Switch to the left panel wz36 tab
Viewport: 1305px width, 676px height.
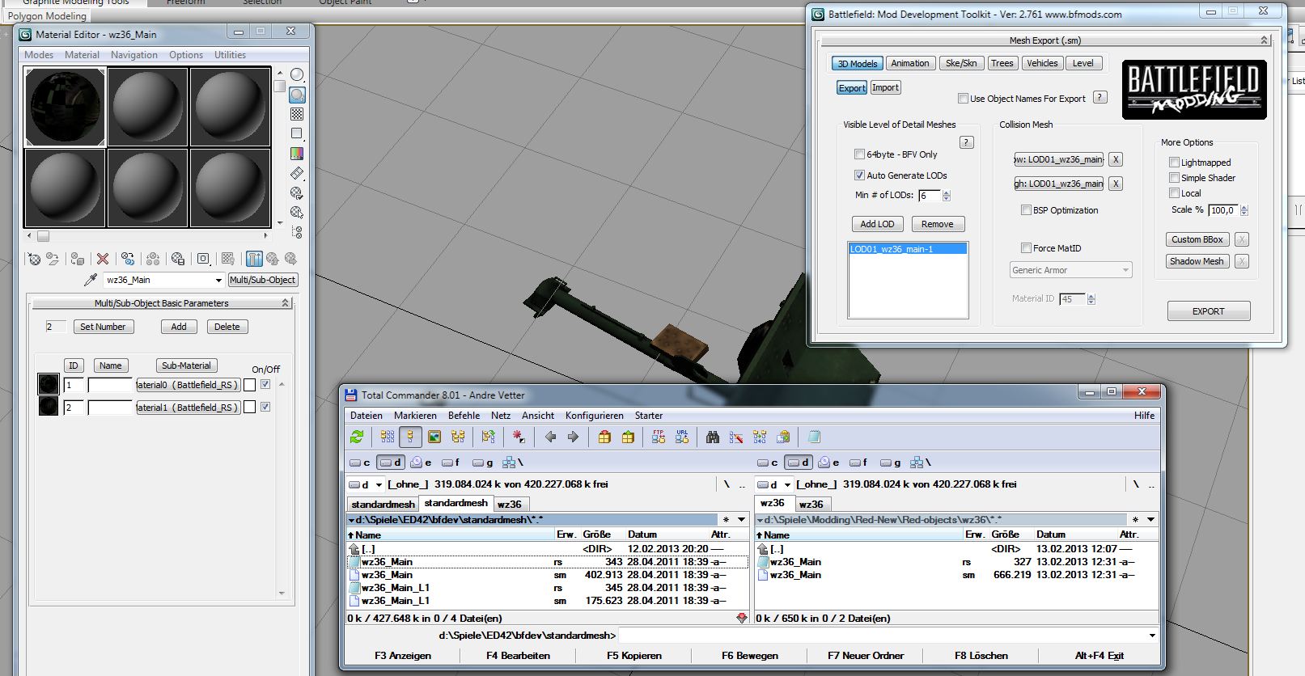pyautogui.click(x=510, y=504)
